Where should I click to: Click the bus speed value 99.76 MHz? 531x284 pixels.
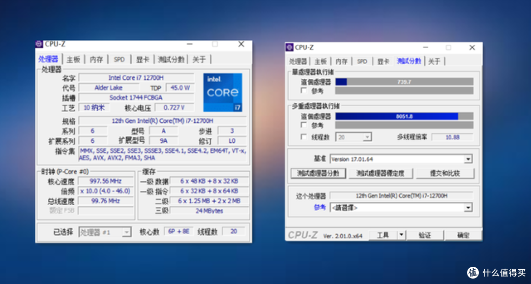(x=106, y=201)
